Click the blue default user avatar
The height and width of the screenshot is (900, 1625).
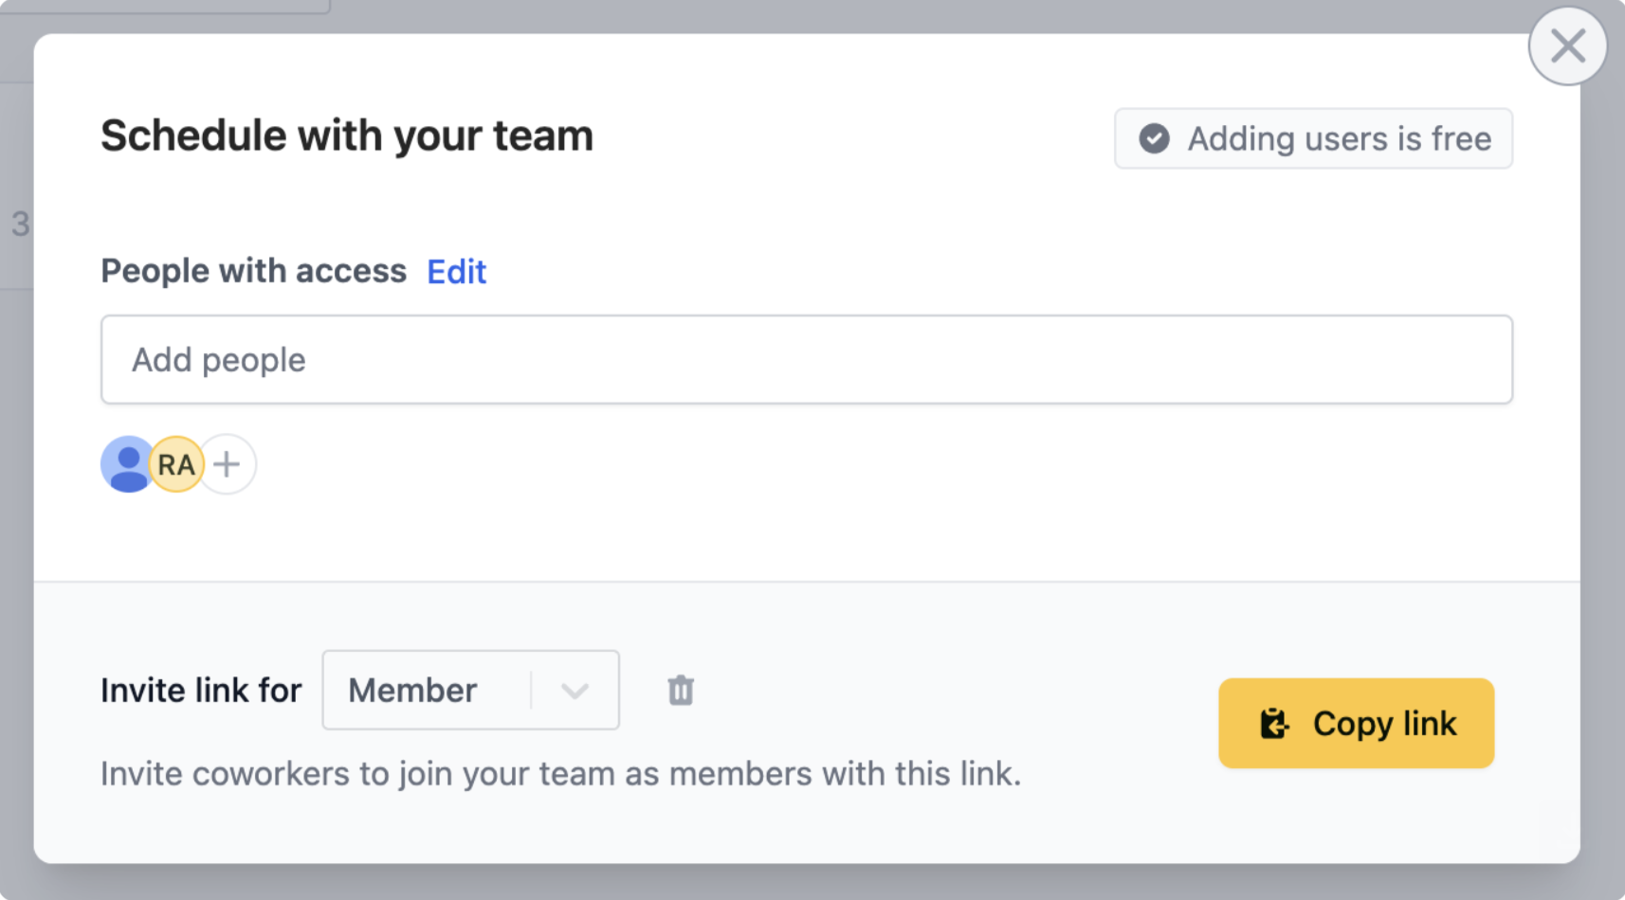coord(124,464)
